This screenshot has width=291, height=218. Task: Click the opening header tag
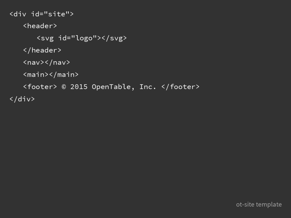pyautogui.click(x=40, y=26)
